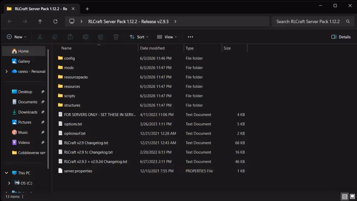Viewport: 357px width, 201px height.
Task: Collapse the This PC tree node
Action: point(6,173)
